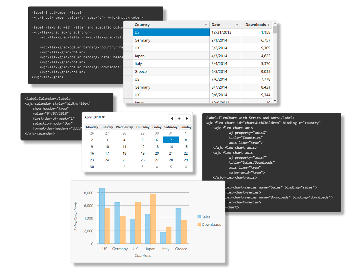Select April 10 in the calendar
The height and width of the screenshot is (270, 364).
coord(107,147)
